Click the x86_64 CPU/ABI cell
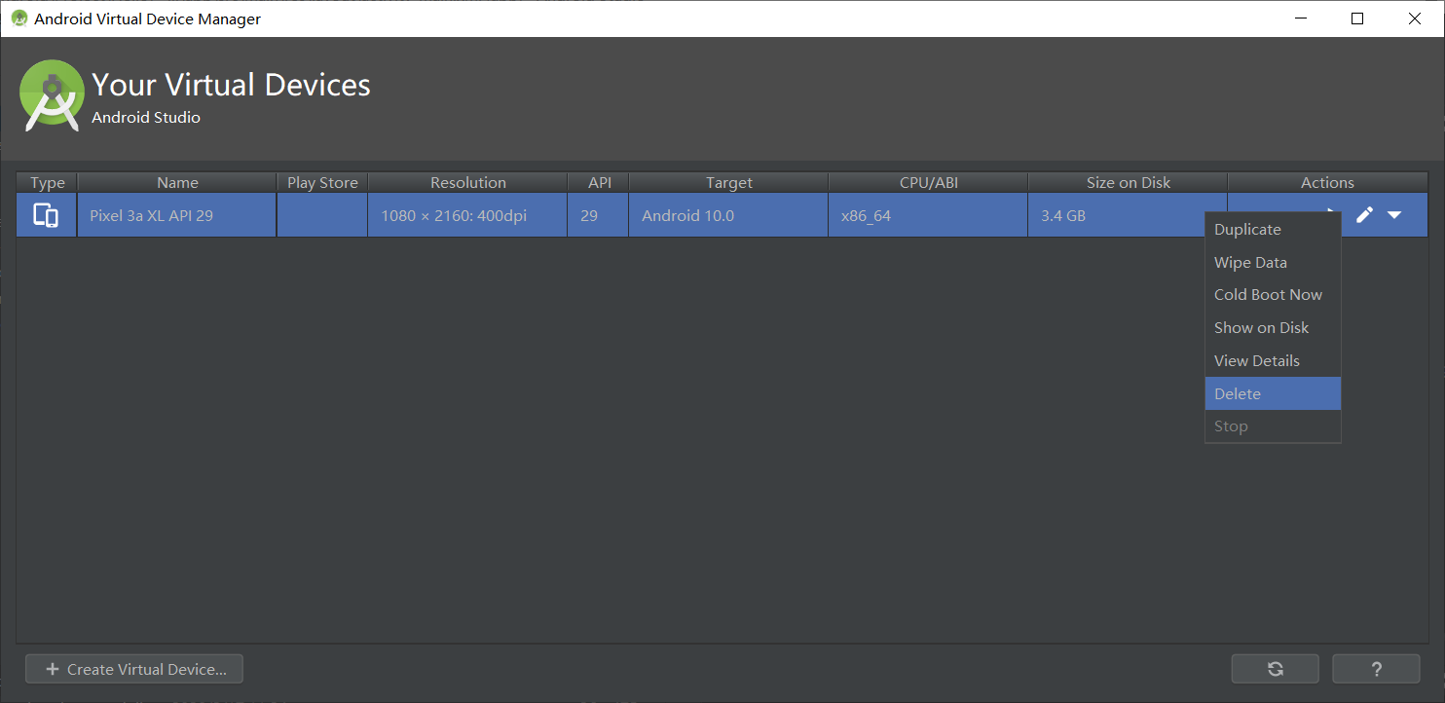 (x=928, y=215)
